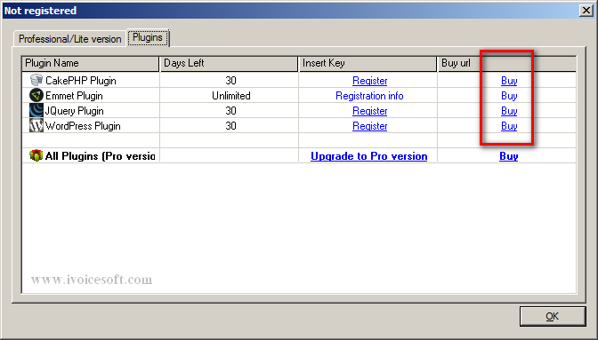Click the WordPress Plugin icon
The height and width of the screenshot is (340, 598).
point(36,125)
